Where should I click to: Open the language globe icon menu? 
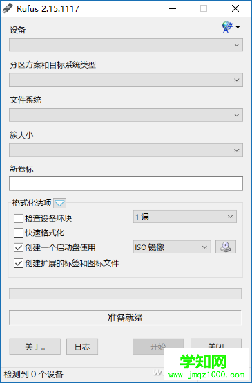tap(227, 27)
